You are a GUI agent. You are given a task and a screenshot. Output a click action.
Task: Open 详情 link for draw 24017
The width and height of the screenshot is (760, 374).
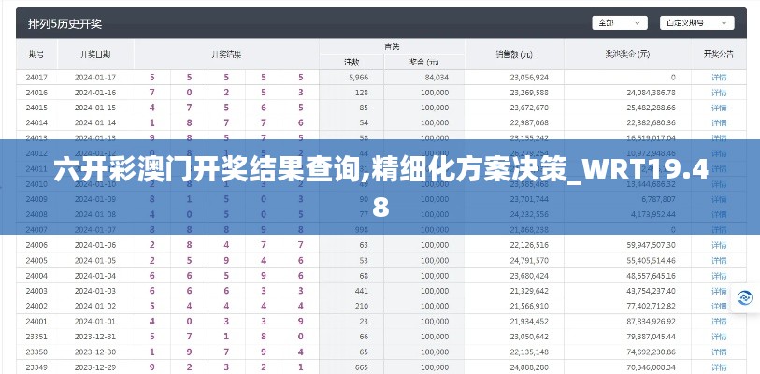point(718,77)
